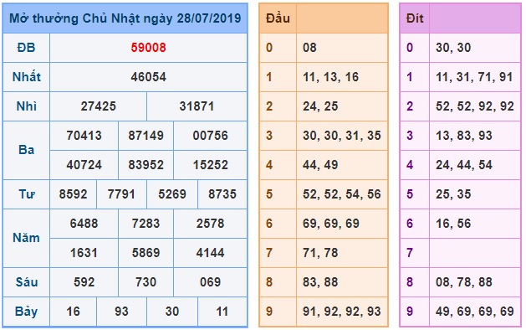Image resolution: width=526 pixels, height=330 pixels.
Task: Click the Ba row label
Action: tap(26, 150)
